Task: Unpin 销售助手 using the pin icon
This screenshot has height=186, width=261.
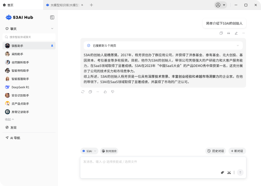Action: point(52,45)
